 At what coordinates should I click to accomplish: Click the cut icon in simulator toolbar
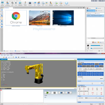tap(9, 57)
